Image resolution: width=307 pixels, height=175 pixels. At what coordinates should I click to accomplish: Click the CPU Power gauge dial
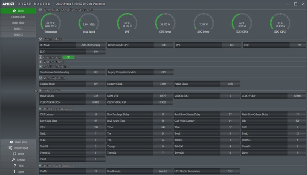pos(165,22)
